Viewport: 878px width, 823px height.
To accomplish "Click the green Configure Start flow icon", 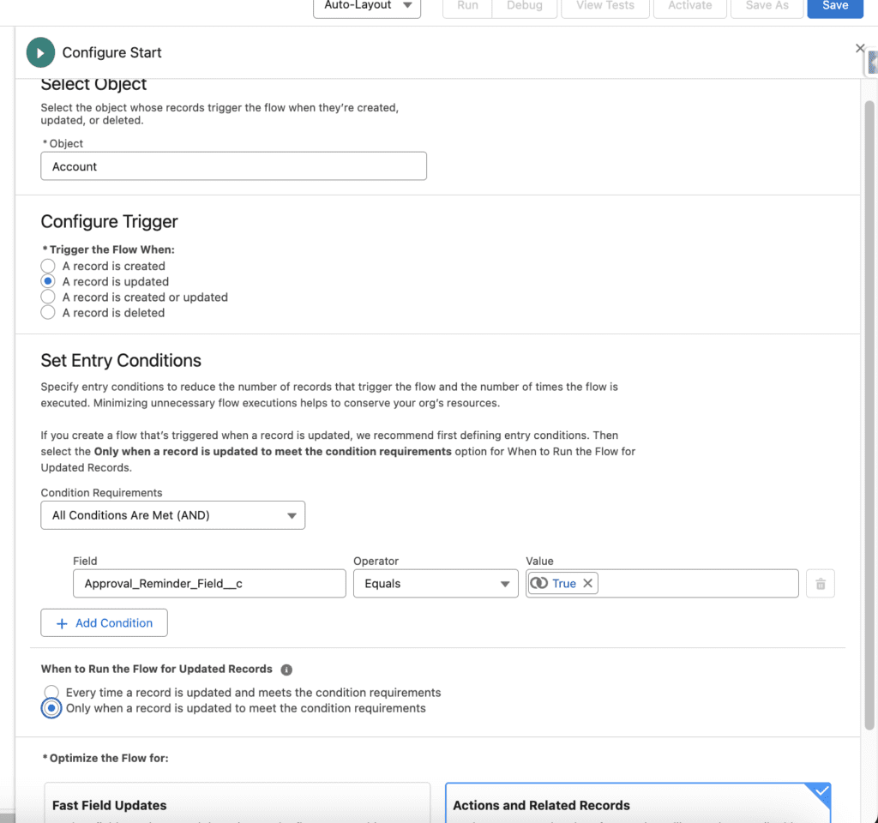I will [40, 52].
